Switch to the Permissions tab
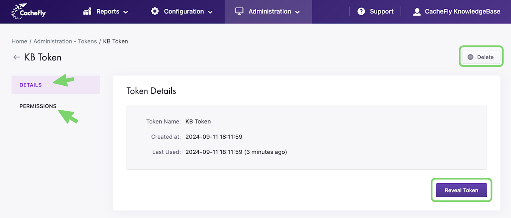Screen dimensions: 511x218 [x=38, y=106]
